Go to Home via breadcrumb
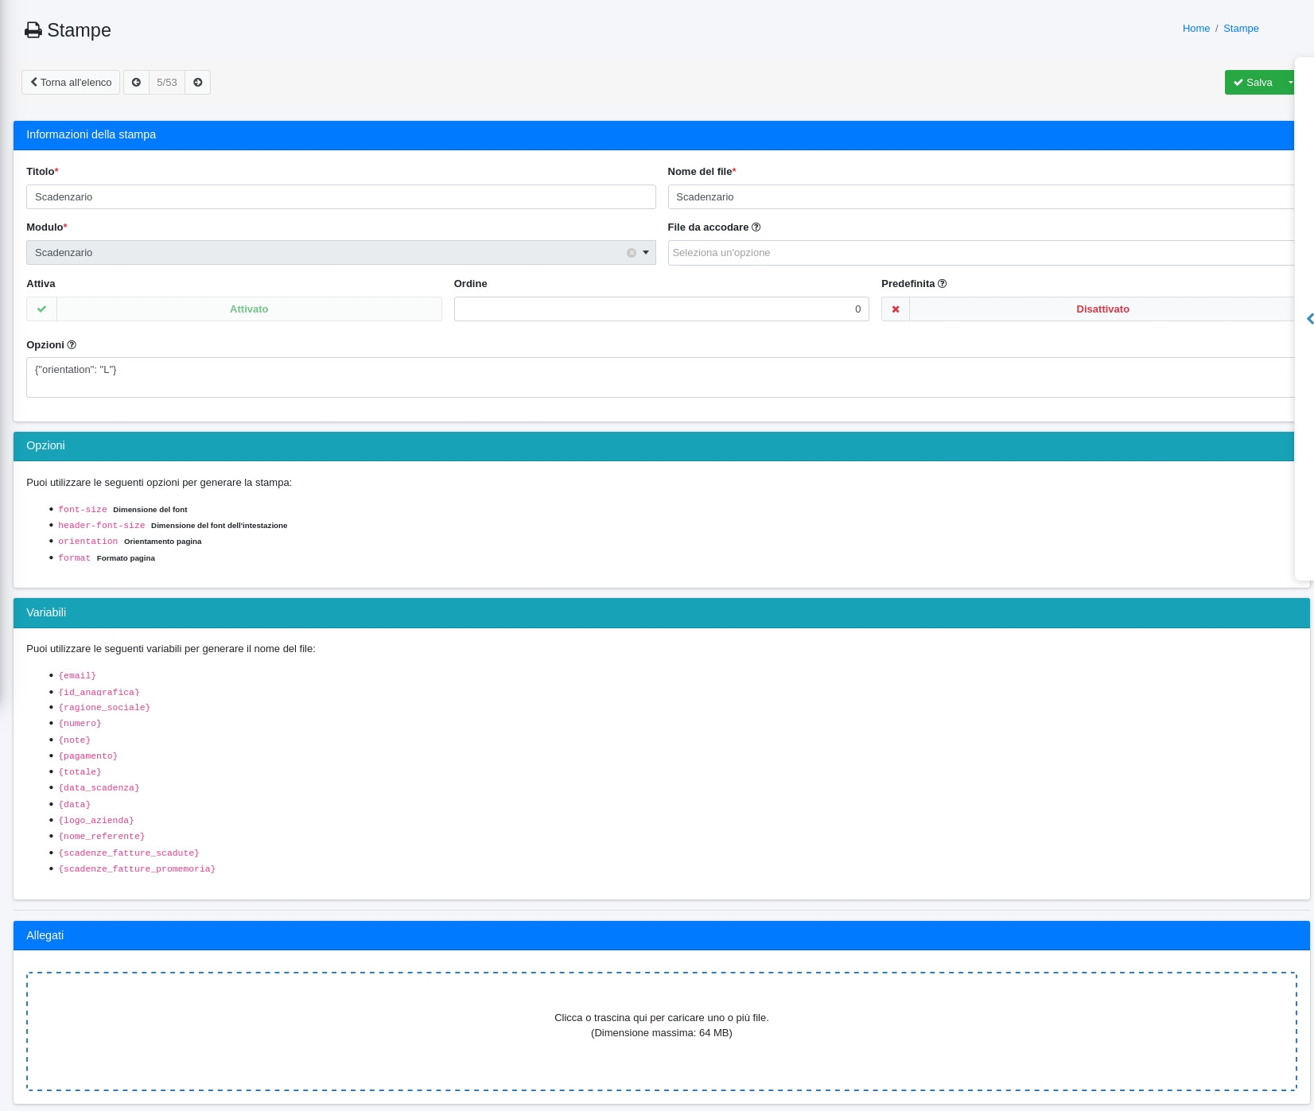Screen dimensions: 1314x1111 click(1195, 29)
